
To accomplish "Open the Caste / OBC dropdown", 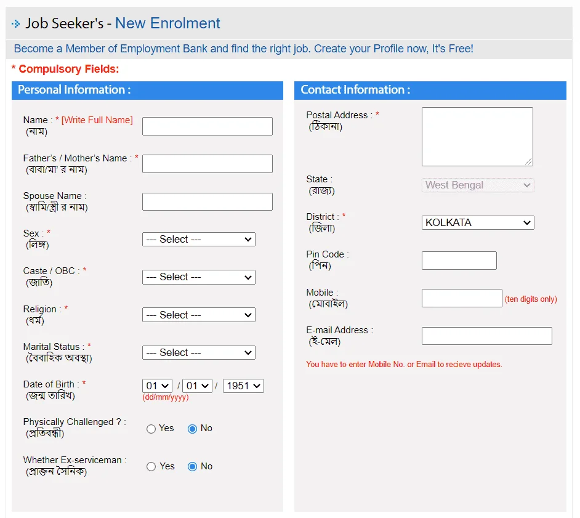I will pos(198,277).
